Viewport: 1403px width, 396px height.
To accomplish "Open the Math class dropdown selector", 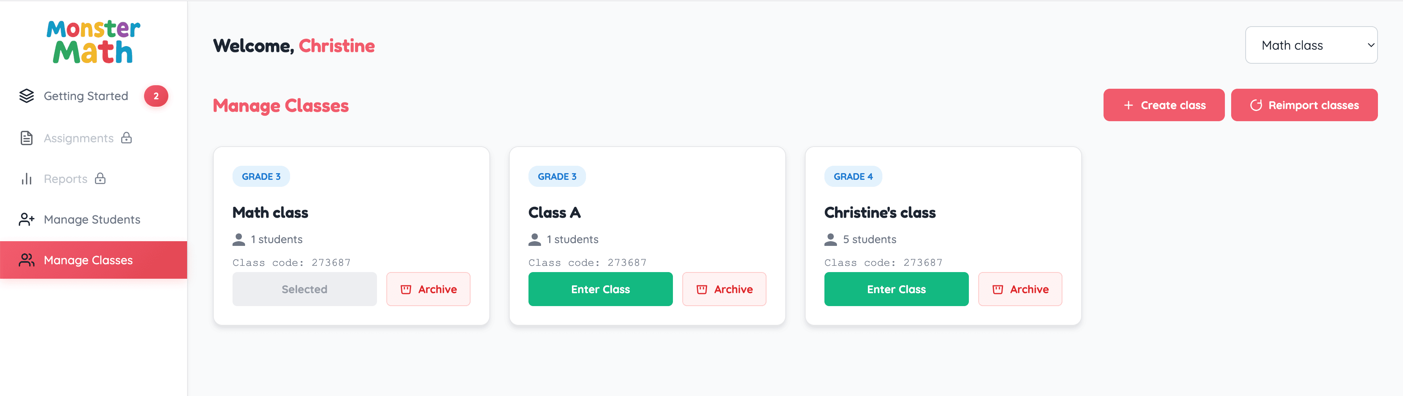I will [1310, 45].
